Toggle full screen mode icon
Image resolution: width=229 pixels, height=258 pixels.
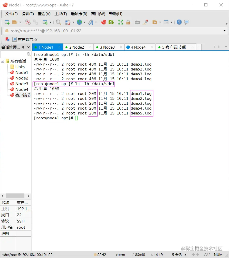click(x=121, y=22)
